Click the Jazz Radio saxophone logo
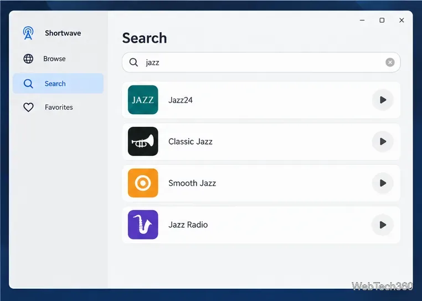Viewport: 422px width, 301px height. (143, 225)
